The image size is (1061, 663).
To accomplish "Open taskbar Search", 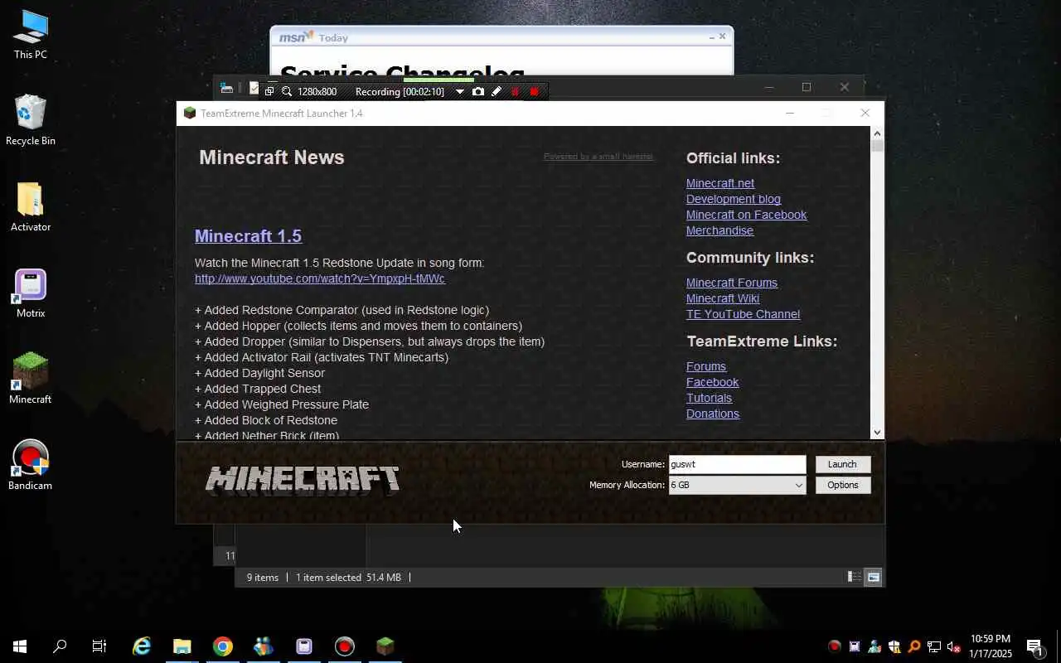I will (x=60, y=646).
